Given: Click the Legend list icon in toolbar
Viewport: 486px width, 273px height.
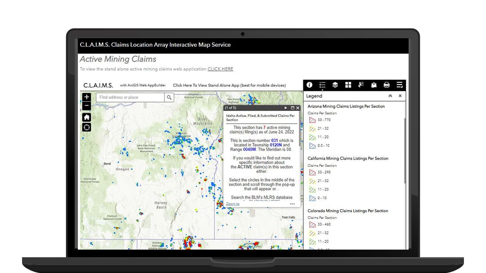Looking at the screenshot, I should point(322,85).
